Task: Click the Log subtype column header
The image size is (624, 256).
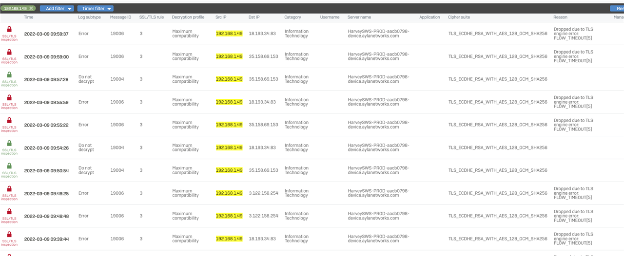Action: tap(89, 17)
